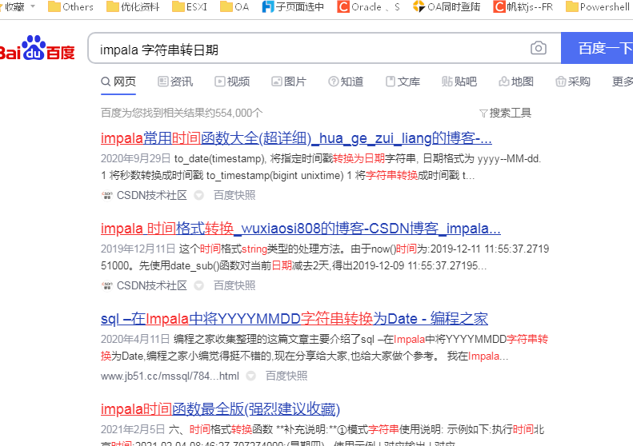Open 搜索工具 search tools filter

tap(506, 113)
